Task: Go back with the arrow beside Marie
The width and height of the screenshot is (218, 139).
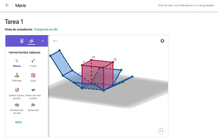Action: click(7, 5)
